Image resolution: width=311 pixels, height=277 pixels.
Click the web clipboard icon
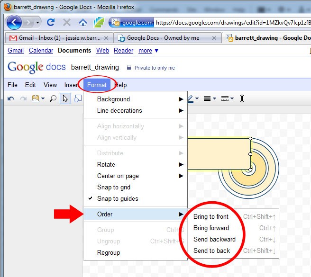36,98
